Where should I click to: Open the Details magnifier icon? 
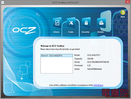coord(101,22)
